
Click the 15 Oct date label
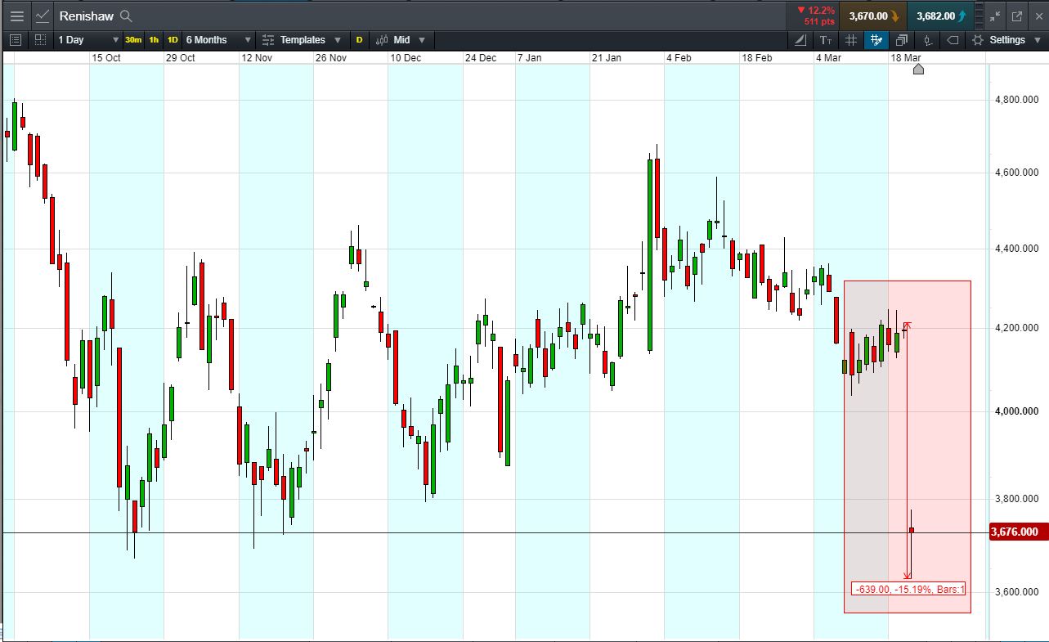106,57
